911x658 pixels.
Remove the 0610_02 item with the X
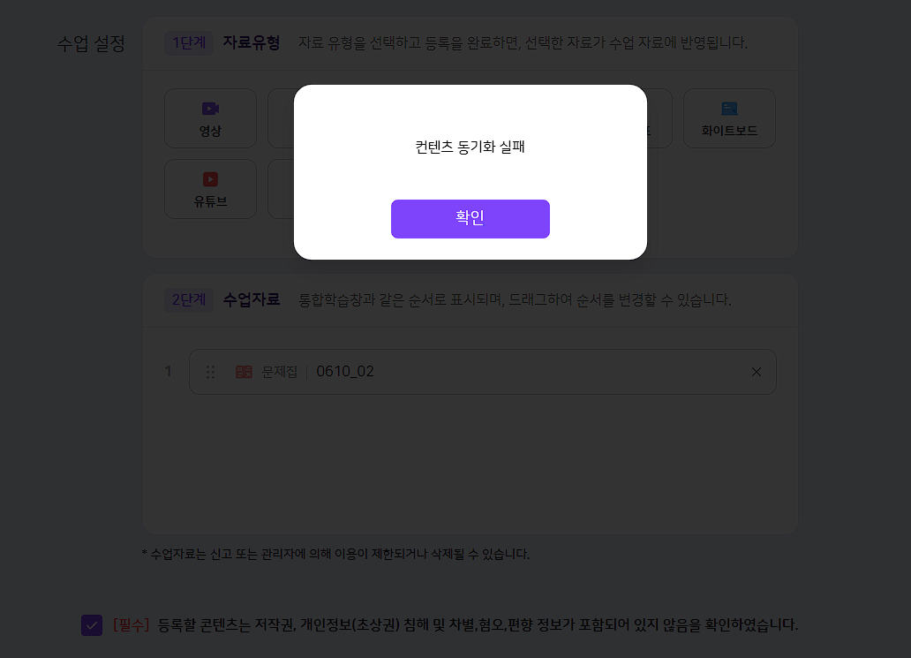pos(757,372)
